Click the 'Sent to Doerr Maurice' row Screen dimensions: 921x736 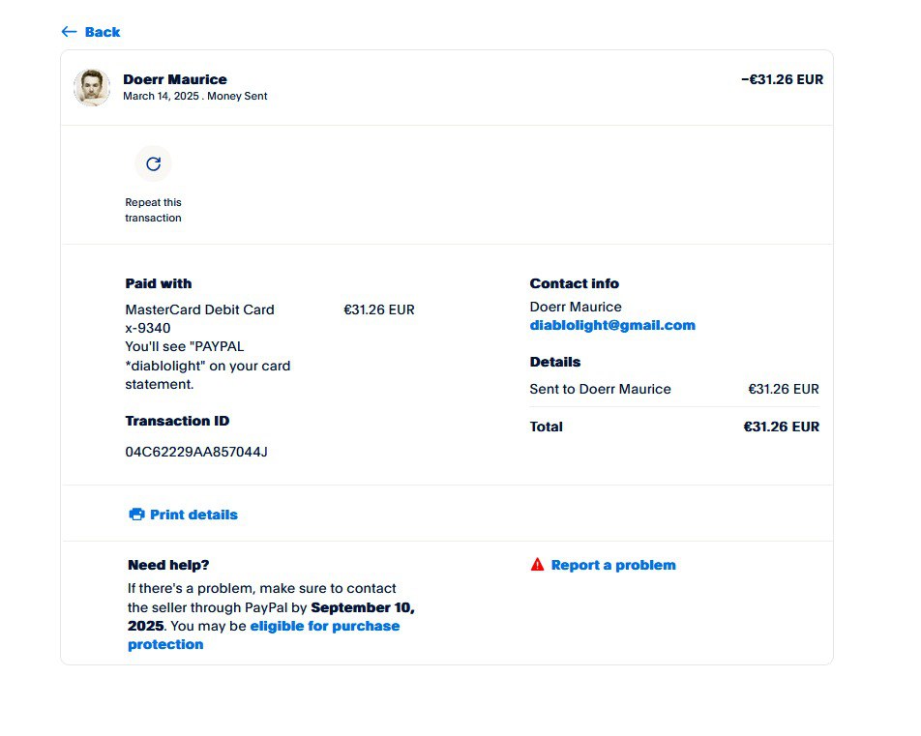pos(600,389)
